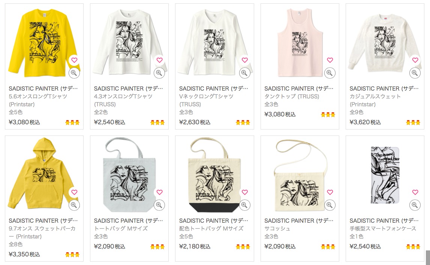Magnify the V-neck long T-shirt image

click(x=245, y=73)
